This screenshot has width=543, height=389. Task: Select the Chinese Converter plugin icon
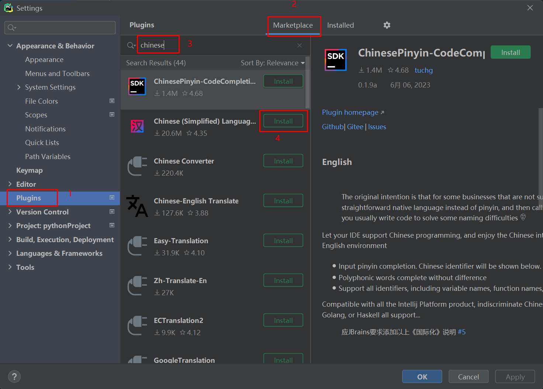(x=137, y=166)
